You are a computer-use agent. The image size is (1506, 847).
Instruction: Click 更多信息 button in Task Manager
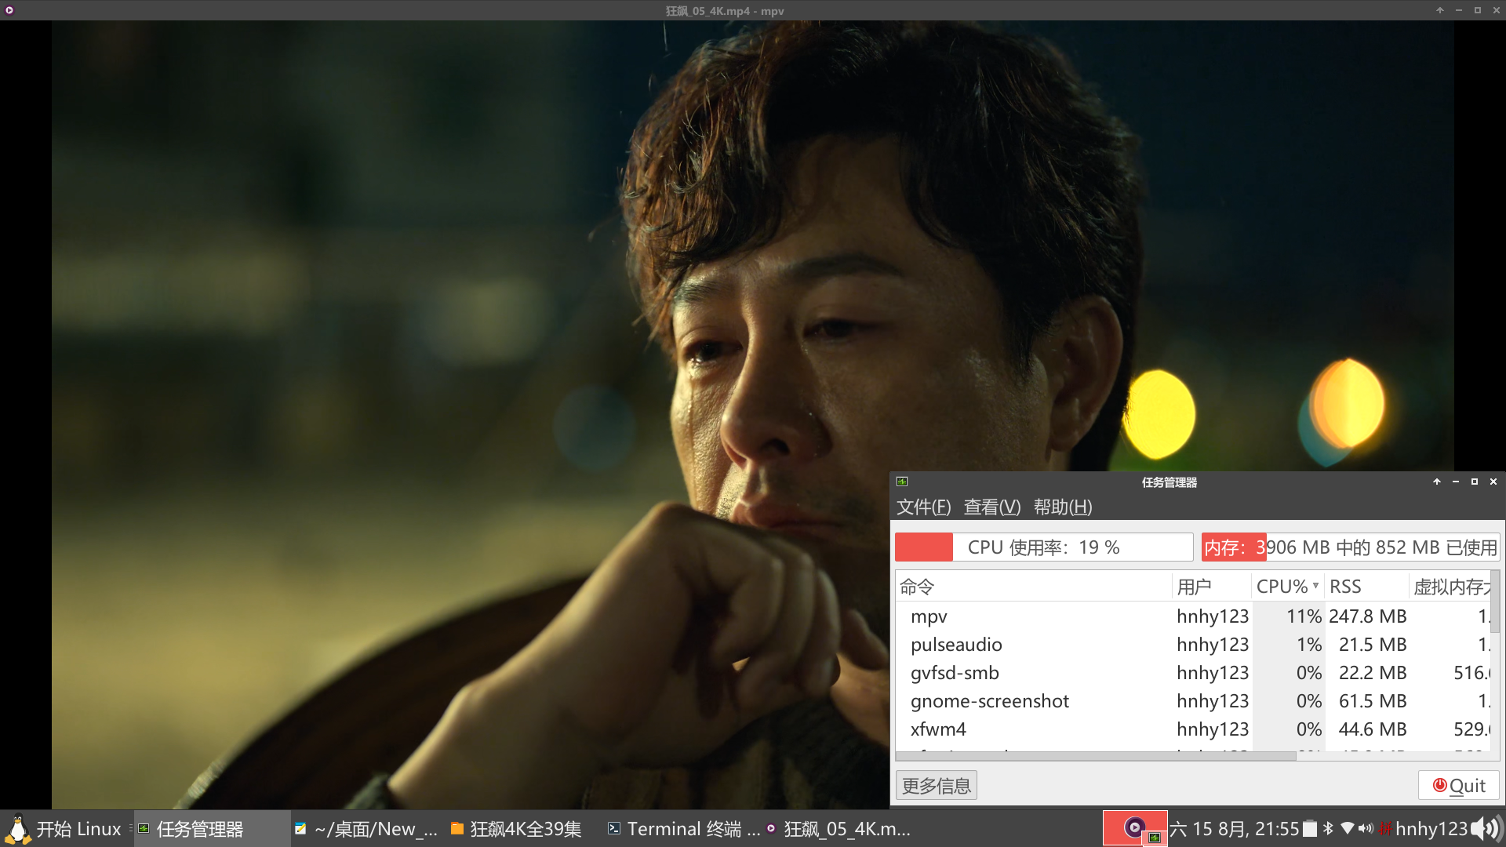937,786
